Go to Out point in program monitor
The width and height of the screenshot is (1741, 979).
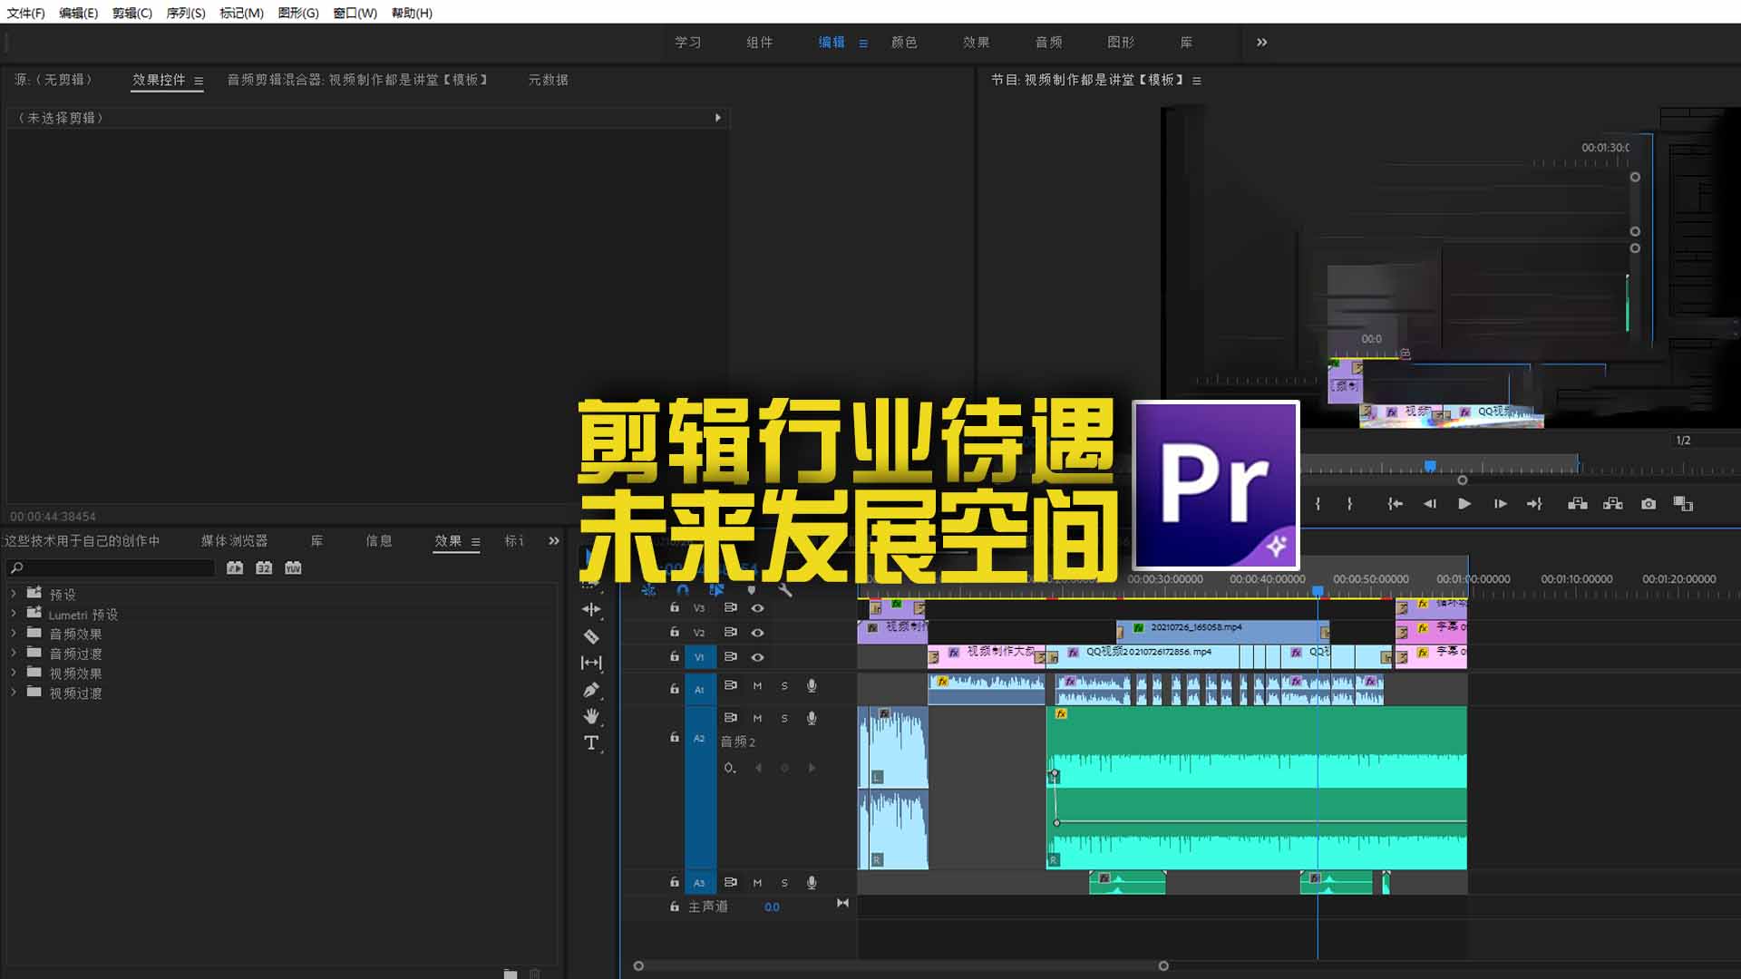point(1534,504)
